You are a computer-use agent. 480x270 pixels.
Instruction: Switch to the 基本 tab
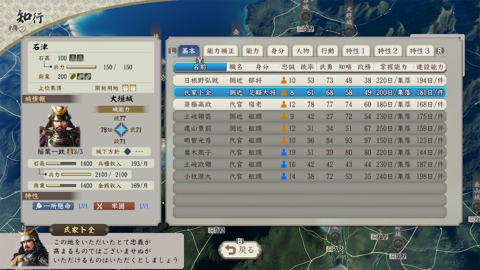point(188,51)
